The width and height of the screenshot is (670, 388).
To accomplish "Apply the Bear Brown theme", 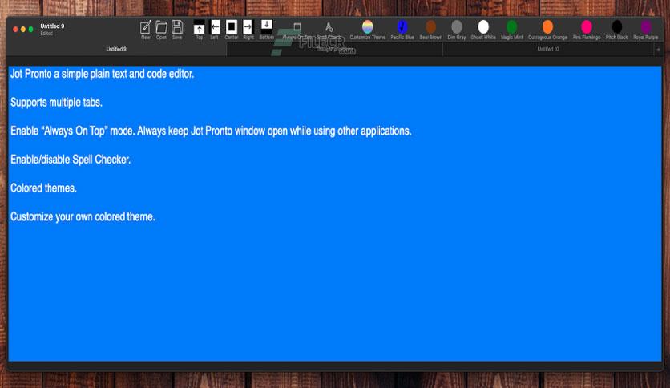I will 430,27.
